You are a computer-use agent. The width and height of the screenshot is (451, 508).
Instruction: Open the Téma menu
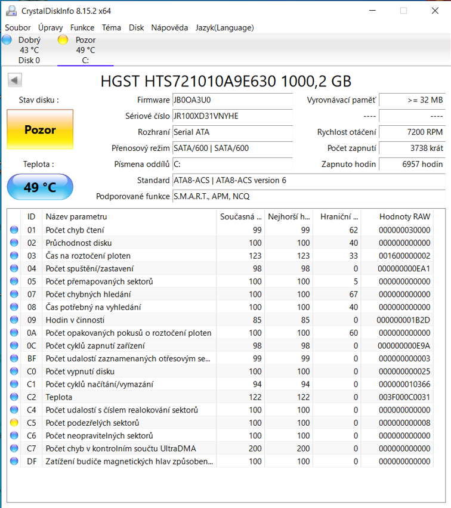(x=111, y=27)
